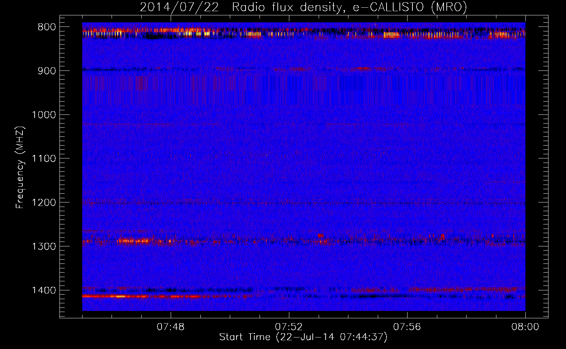The image size is (566, 349).
Task: Click the 07:56 time tick label
Action: [x=407, y=327]
